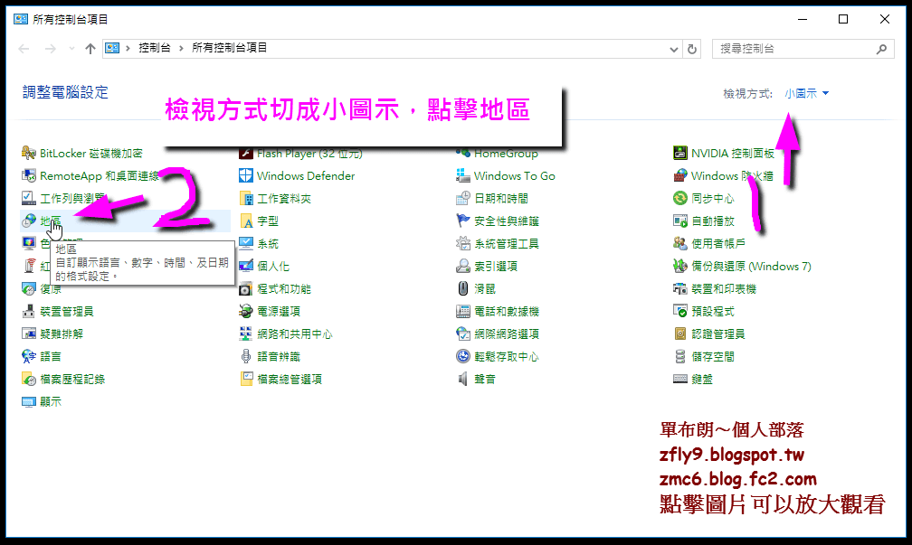Open the 安全性與維護 flag icon
Image resolution: width=912 pixels, height=545 pixels.
[463, 221]
